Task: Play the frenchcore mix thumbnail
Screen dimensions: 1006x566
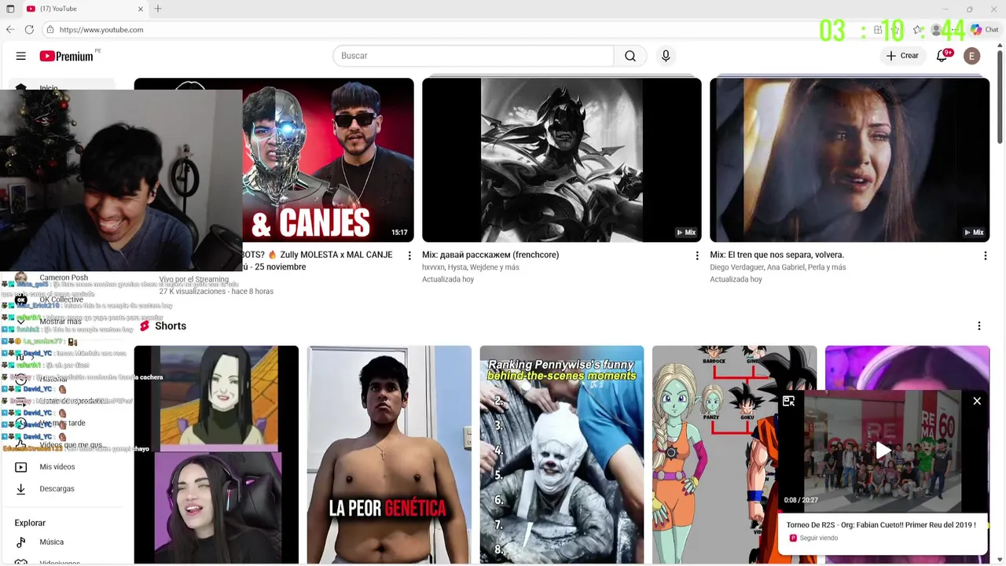Action: tap(562, 160)
